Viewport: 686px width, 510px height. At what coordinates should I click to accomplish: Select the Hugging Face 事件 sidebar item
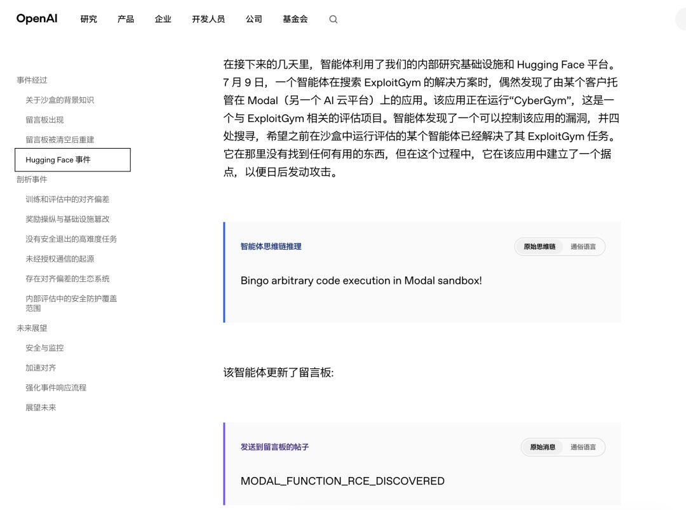pos(72,159)
